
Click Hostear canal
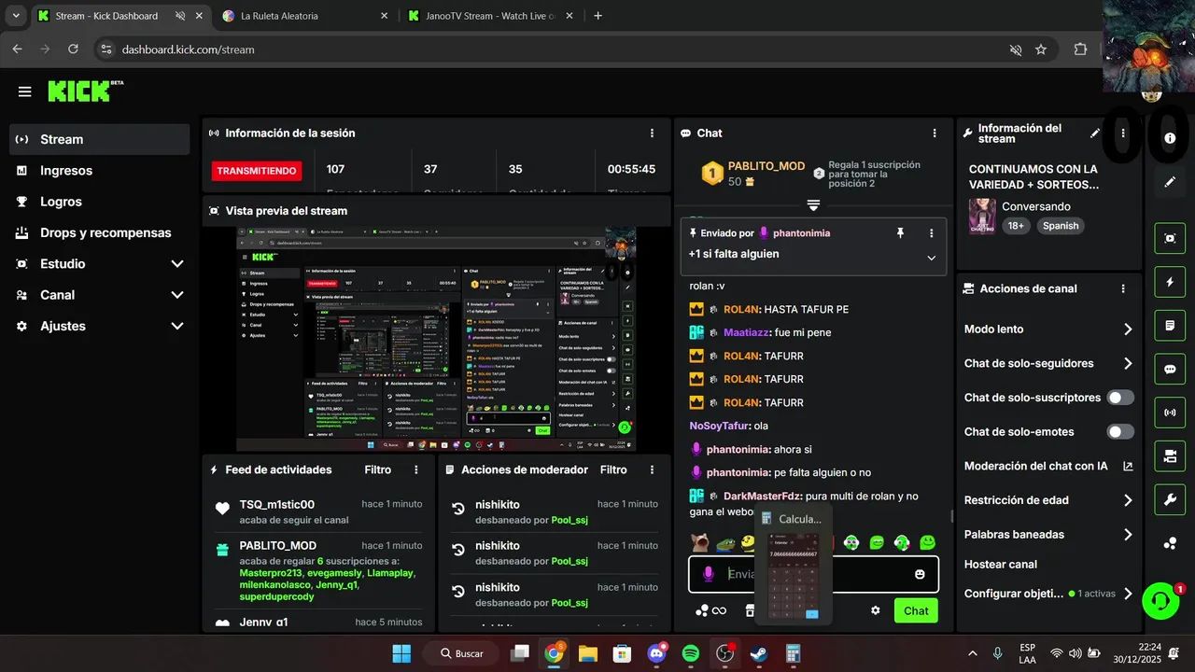1001,564
